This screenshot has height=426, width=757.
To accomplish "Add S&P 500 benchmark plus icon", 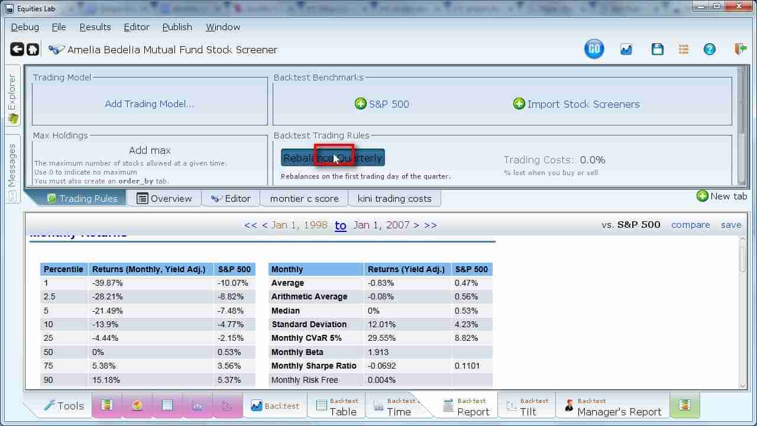I will (x=361, y=104).
